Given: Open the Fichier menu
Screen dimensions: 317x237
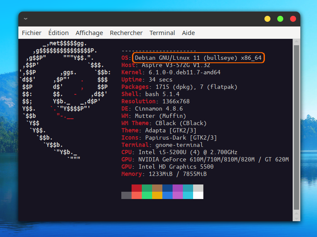Looking at the screenshot, I should coord(32,33).
